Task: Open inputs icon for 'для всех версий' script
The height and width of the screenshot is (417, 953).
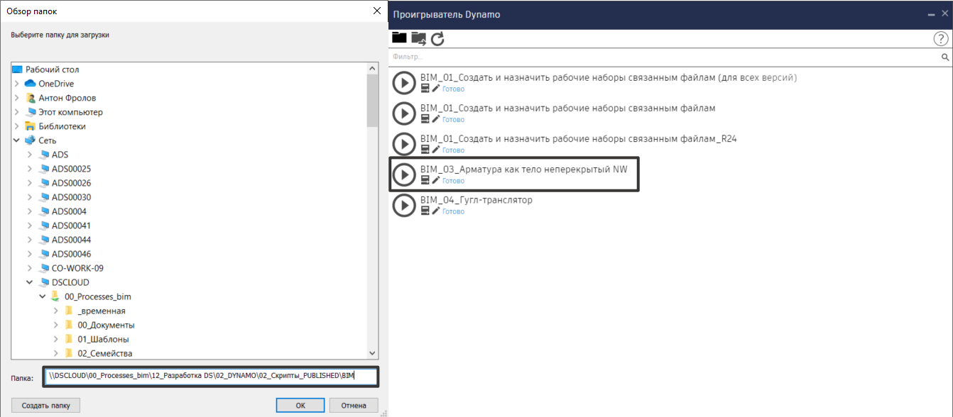Action: tap(425, 89)
